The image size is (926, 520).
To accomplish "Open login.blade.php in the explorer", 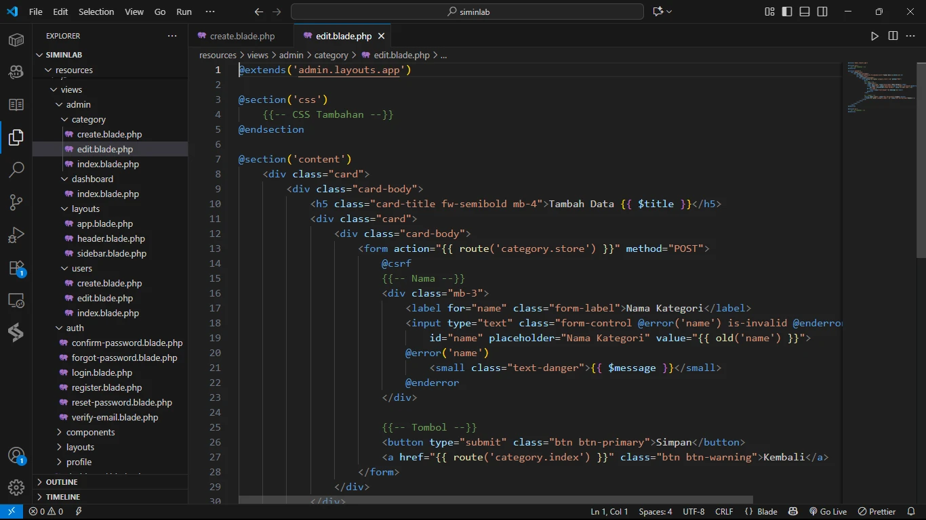I will (x=102, y=372).
